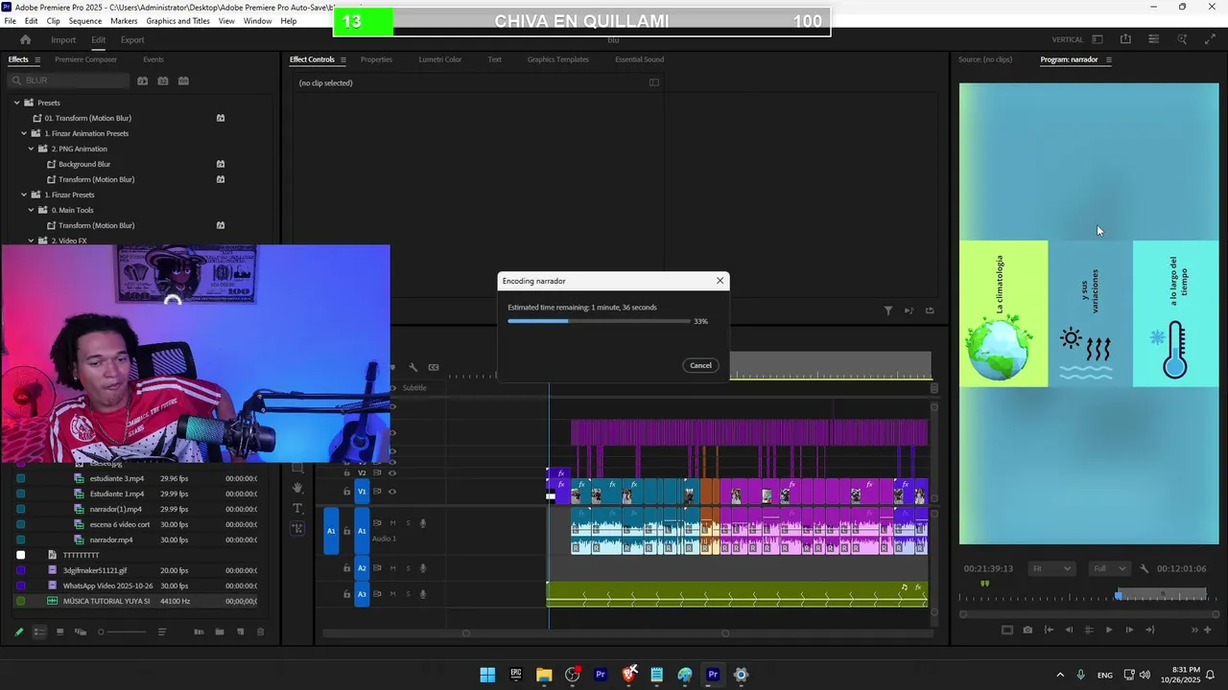Switch to the Lumetri Color tab
This screenshot has width=1228, height=690.
click(440, 59)
